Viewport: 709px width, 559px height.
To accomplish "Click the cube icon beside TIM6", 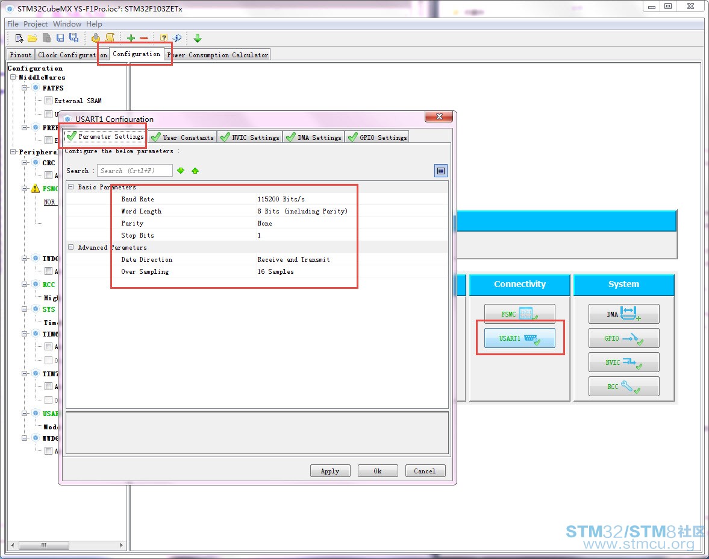I will (36, 334).
